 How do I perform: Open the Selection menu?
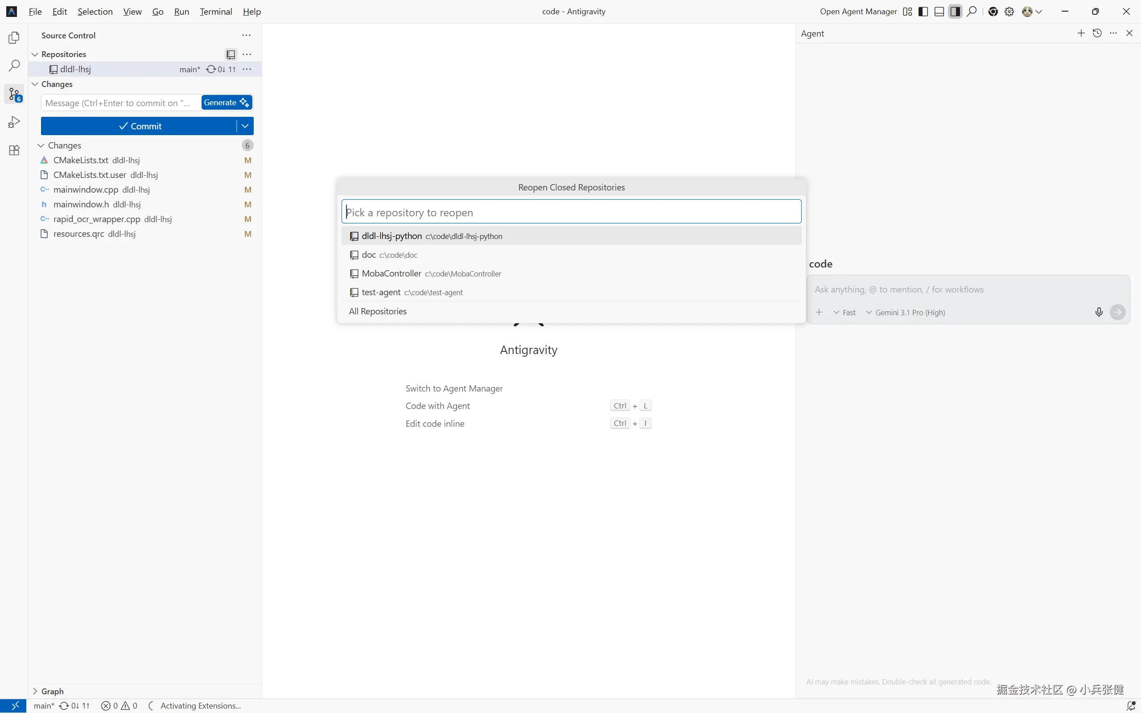(95, 12)
